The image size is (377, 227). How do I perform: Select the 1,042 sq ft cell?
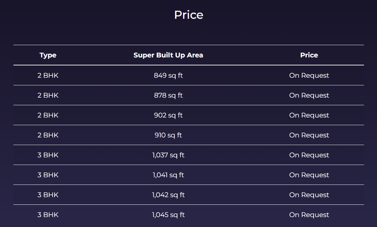(x=168, y=195)
